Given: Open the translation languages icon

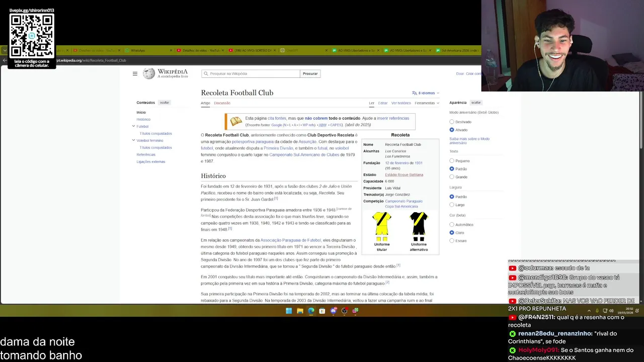Looking at the screenshot, I should point(414,93).
